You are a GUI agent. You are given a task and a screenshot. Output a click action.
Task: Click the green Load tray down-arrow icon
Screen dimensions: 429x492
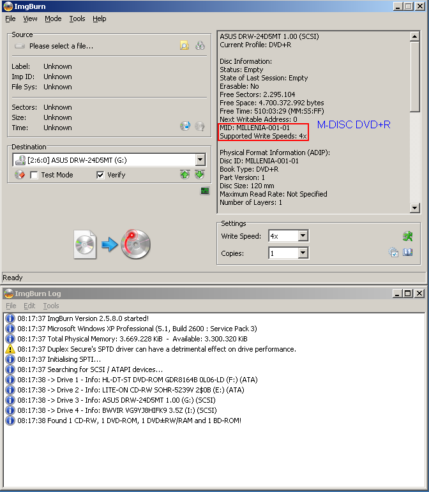pos(200,174)
